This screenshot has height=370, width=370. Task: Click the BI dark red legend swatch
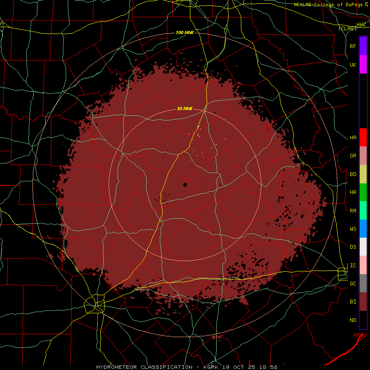363,302
